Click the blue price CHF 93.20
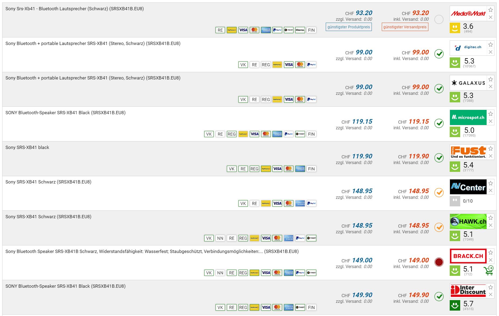 tap(359, 13)
